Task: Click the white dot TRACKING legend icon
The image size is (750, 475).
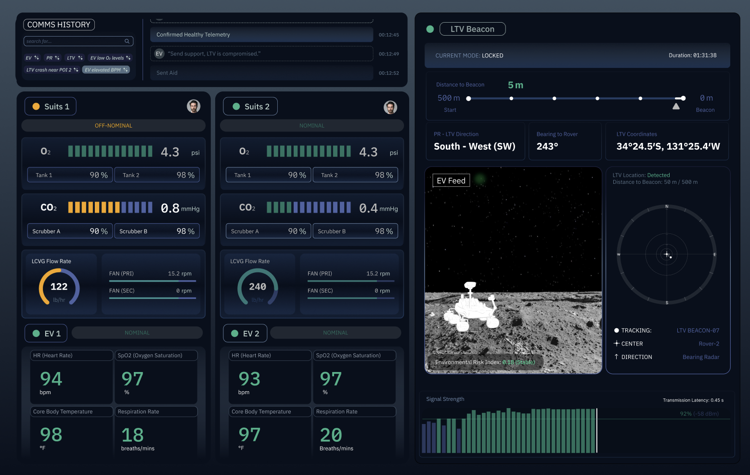Action: pyautogui.click(x=616, y=331)
